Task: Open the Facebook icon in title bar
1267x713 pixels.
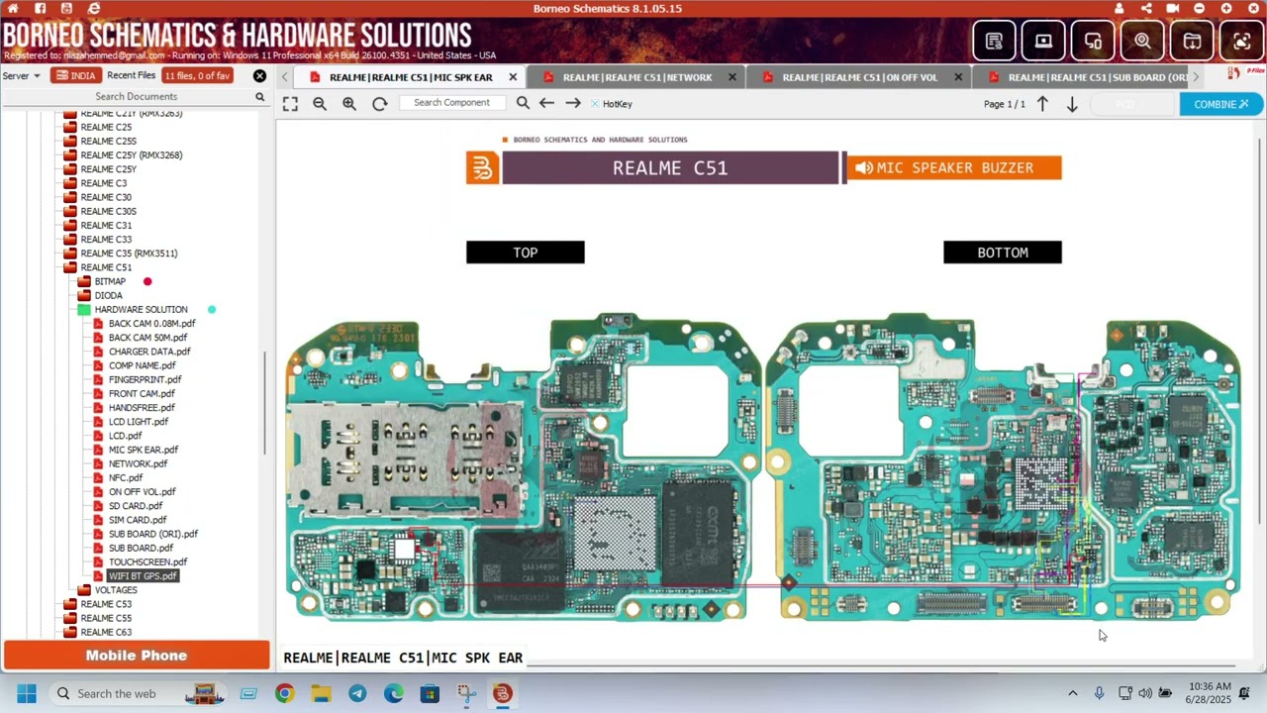Action: 40,8
